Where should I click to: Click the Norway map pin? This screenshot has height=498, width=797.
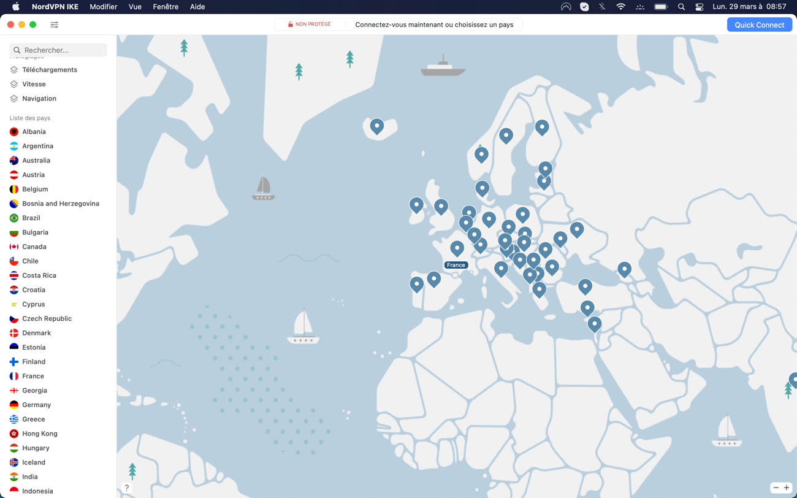pos(481,155)
